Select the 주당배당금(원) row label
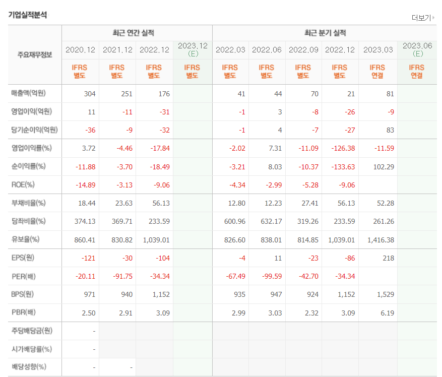The height and width of the screenshot is (377, 442). pos(32,331)
